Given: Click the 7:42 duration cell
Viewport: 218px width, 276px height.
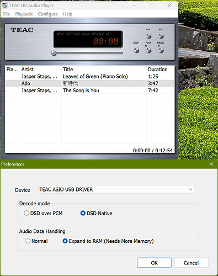Looking at the screenshot, I should coord(153,91).
